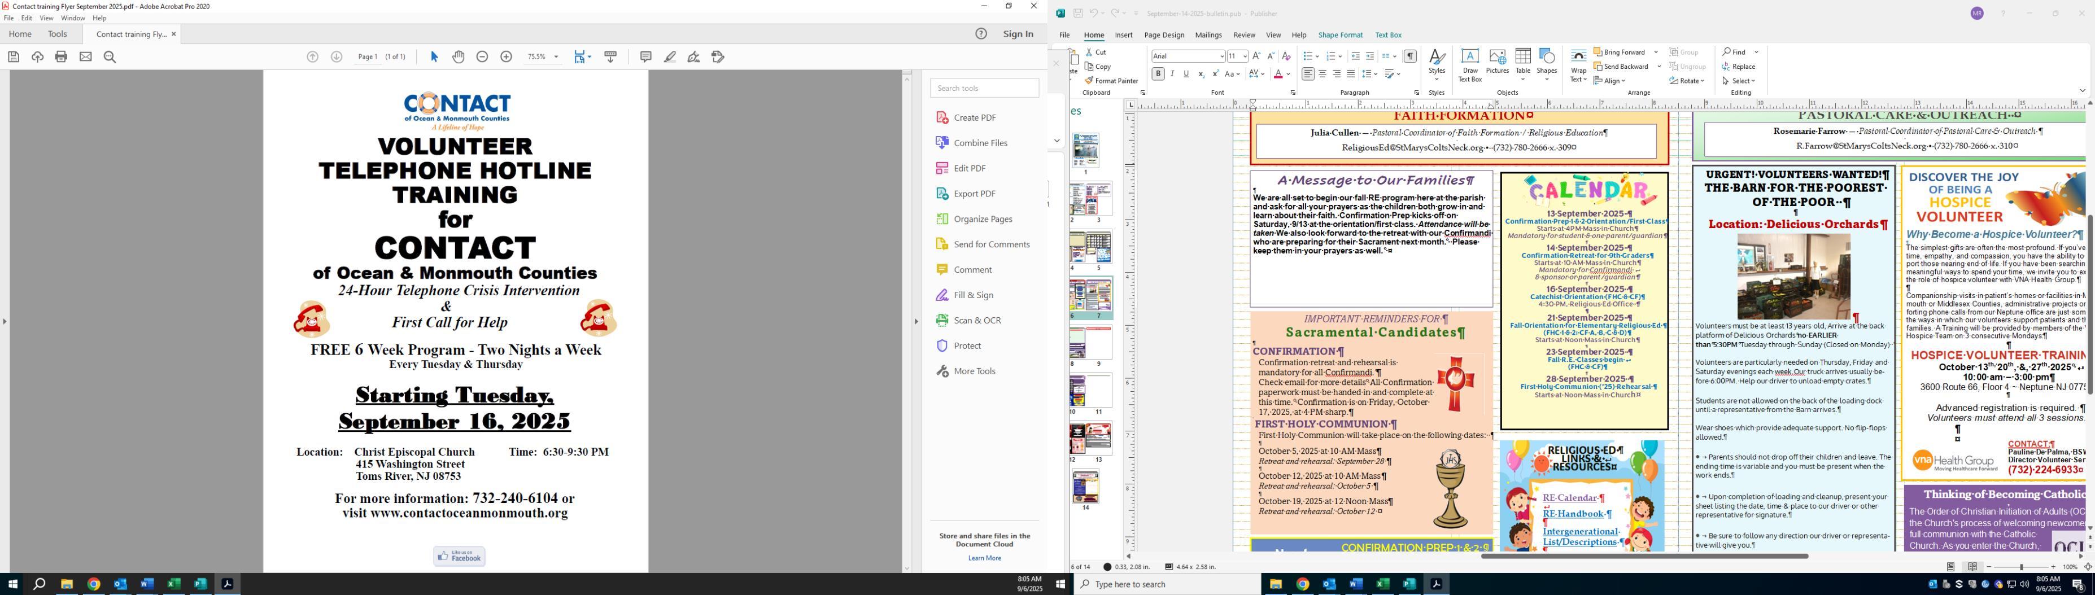Open the Page Design ribbon tab
This screenshot has height=595, width=2095.
[x=1164, y=36]
